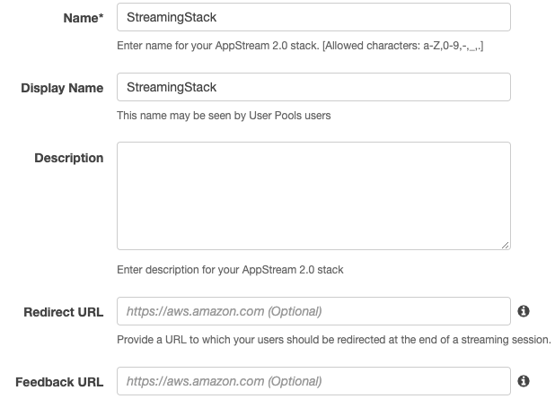Focus the Feedback URL input box
Viewport: 555px width, 399px height.
[313, 381]
